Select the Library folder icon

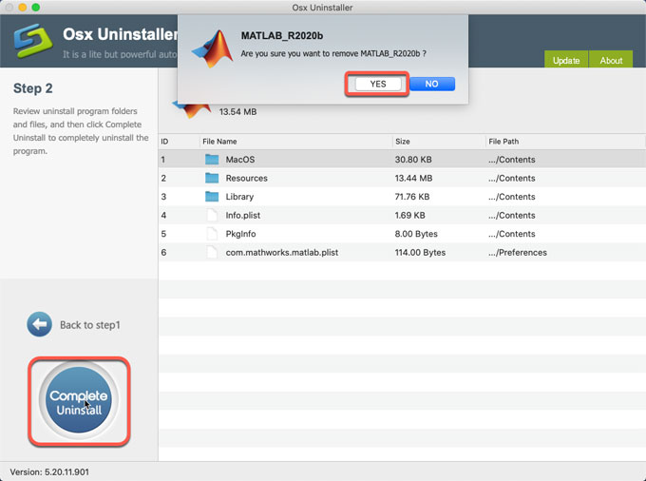tap(212, 196)
